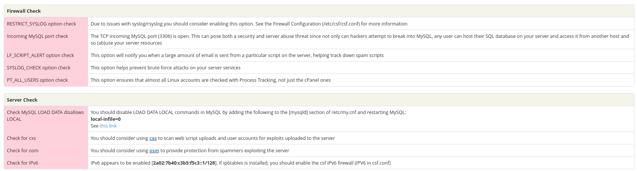
Task: Open the 'this link' hyperlink
Action: [108, 126]
